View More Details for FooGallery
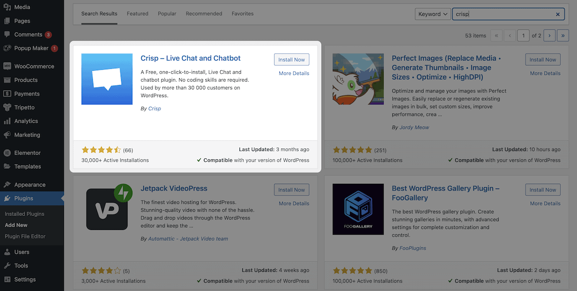Viewport: 577px width, 291px height. [x=545, y=203]
